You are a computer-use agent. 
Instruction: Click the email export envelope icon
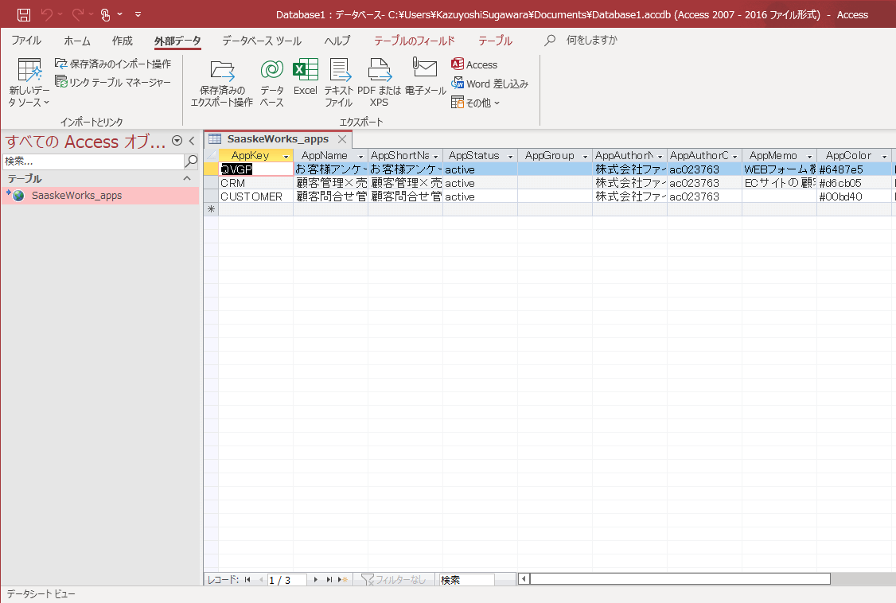tap(425, 68)
